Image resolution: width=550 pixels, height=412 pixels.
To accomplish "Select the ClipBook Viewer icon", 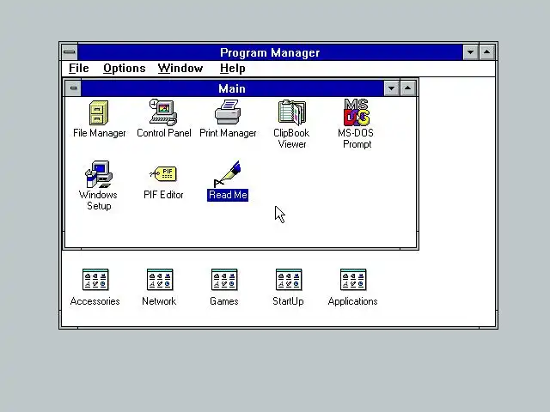I will (x=292, y=112).
